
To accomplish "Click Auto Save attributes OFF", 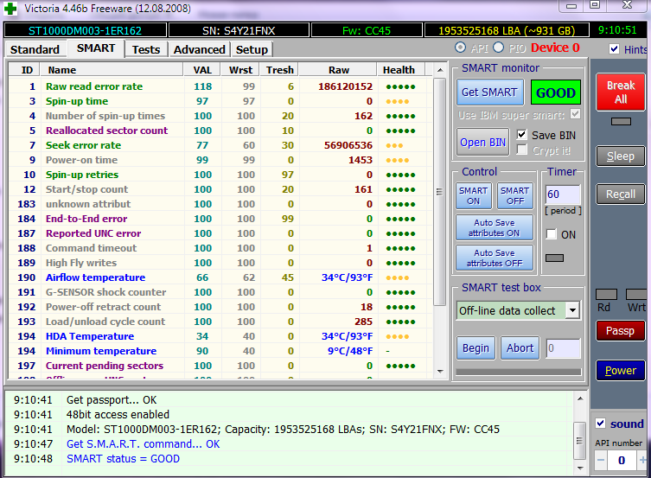I will coord(494,258).
